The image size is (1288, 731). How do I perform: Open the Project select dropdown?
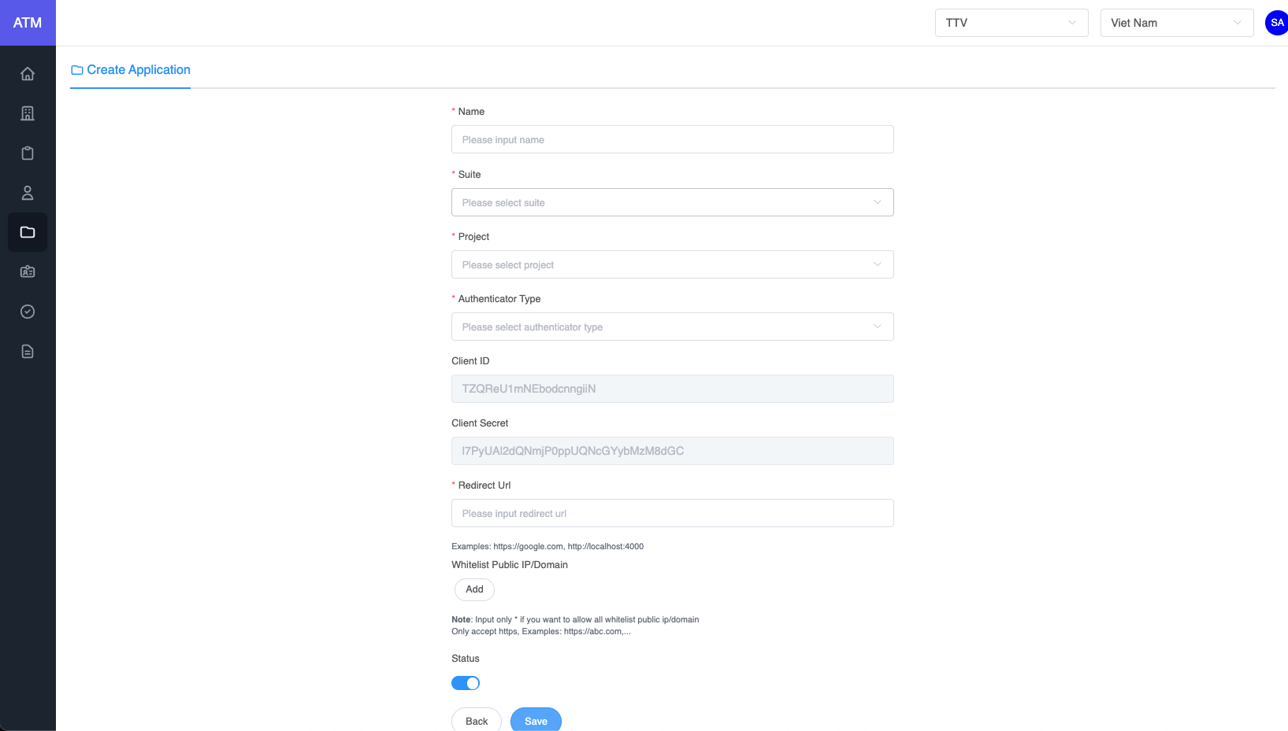[672, 264]
